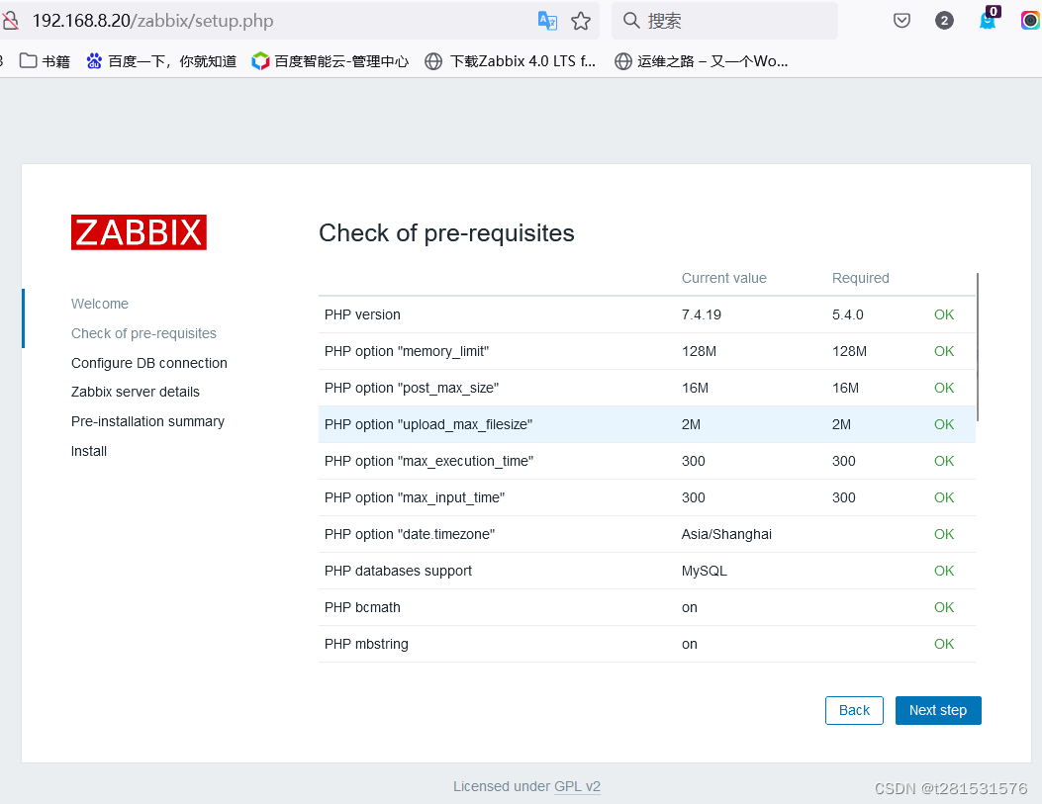Open the 百度一下 bookmark
1042x804 pixels.
[x=161, y=61]
